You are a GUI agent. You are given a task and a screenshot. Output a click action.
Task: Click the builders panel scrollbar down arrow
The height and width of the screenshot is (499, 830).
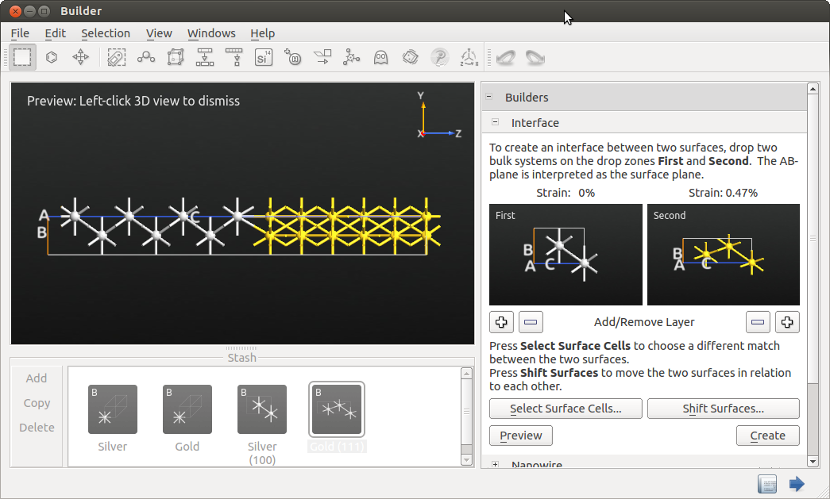(x=813, y=462)
